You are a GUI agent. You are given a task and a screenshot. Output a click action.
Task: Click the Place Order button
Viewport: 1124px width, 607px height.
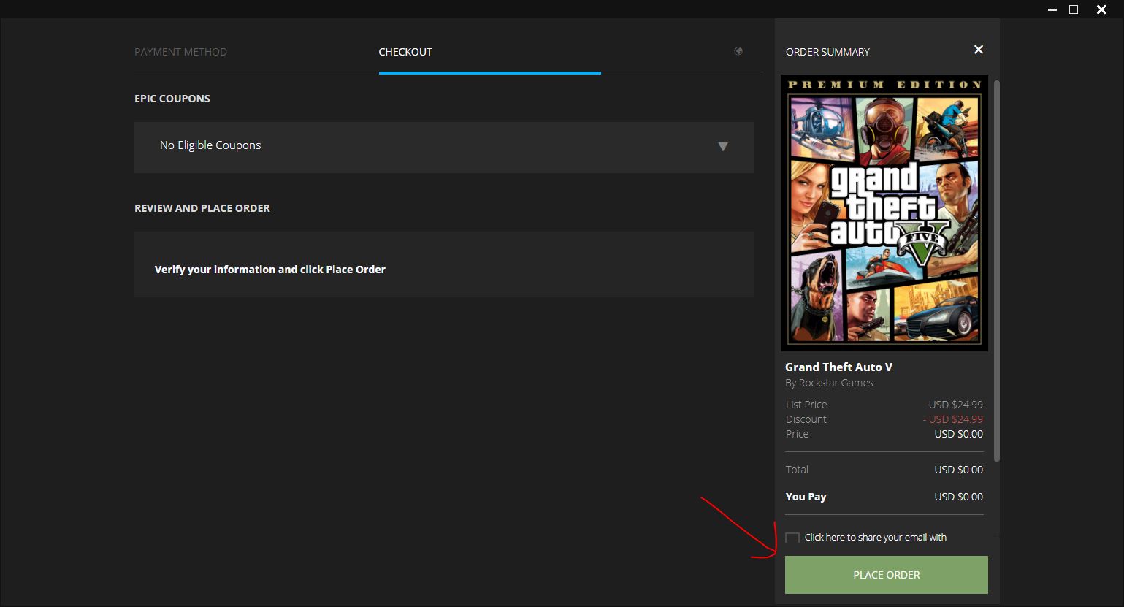click(x=886, y=575)
